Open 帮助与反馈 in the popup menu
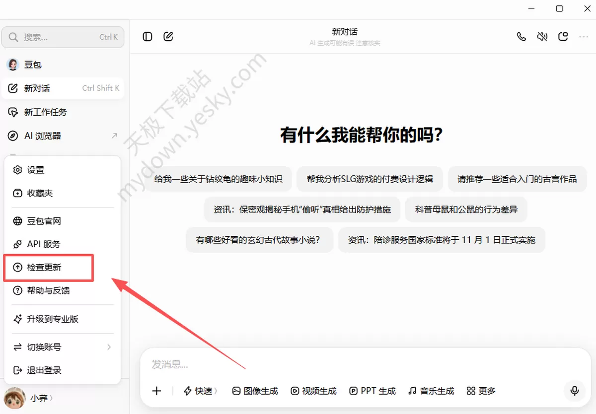The height and width of the screenshot is (414, 596). [63, 291]
